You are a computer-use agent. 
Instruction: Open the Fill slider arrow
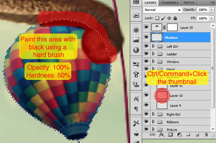pos(212,18)
